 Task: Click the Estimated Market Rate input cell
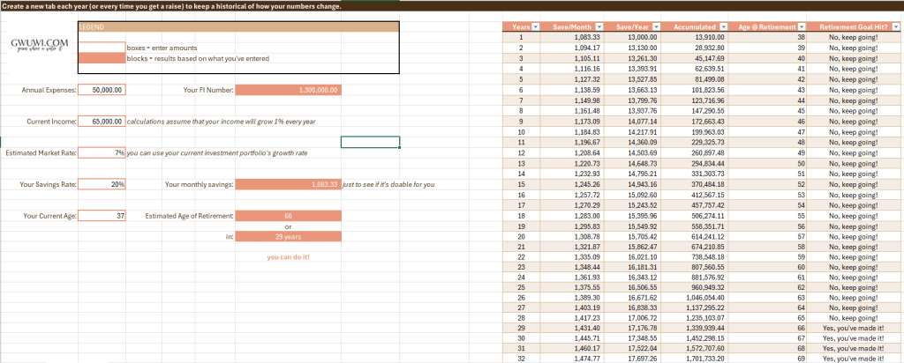point(102,153)
